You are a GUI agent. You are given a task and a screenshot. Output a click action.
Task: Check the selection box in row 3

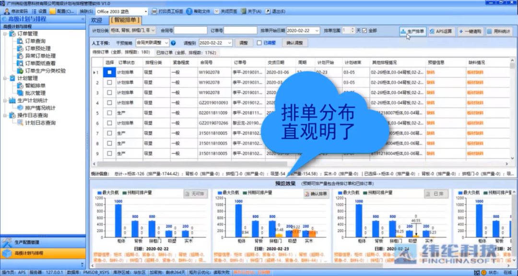pyautogui.click(x=109, y=93)
